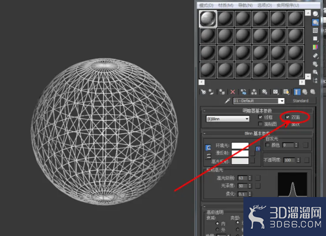
Task: Toggle ambient-diffuse color lock icon
Action: (208, 148)
